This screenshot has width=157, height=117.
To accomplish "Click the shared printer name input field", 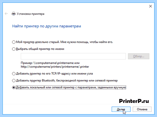I will click(73, 56).
